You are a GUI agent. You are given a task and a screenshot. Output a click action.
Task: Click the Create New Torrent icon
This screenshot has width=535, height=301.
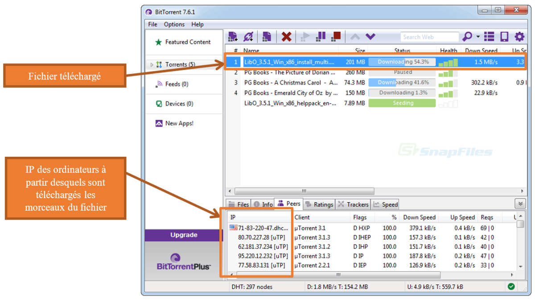pos(267,37)
